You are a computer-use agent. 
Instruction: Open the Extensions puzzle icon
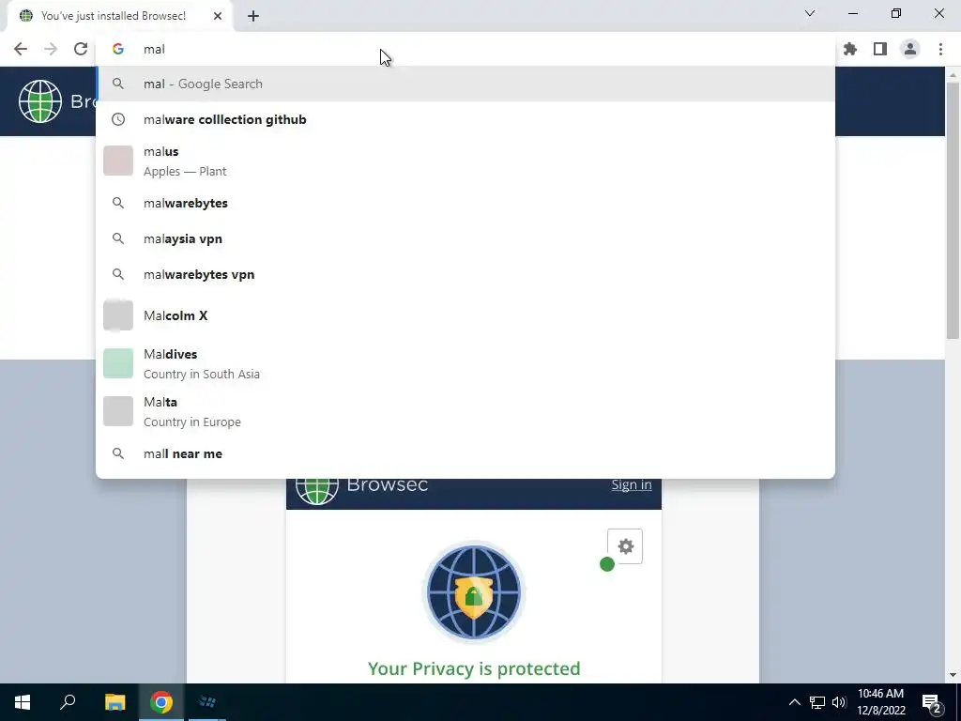850,49
